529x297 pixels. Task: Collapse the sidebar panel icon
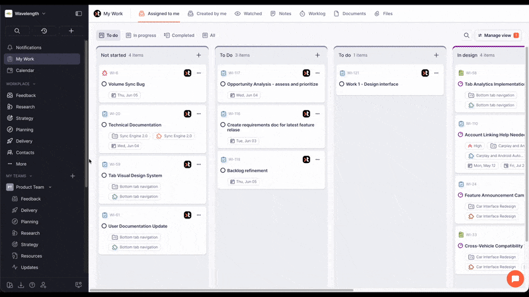pyautogui.click(x=79, y=13)
